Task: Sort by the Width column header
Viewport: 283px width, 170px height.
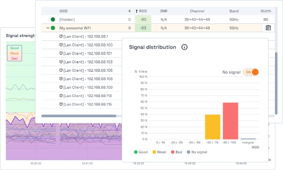Action: pos(266,11)
